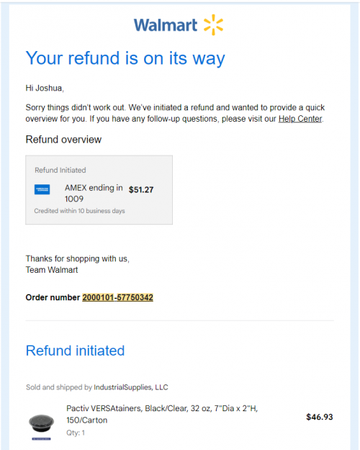Click the yellow Walmart spark icon
The width and height of the screenshot is (360, 450).
coord(213,24)
